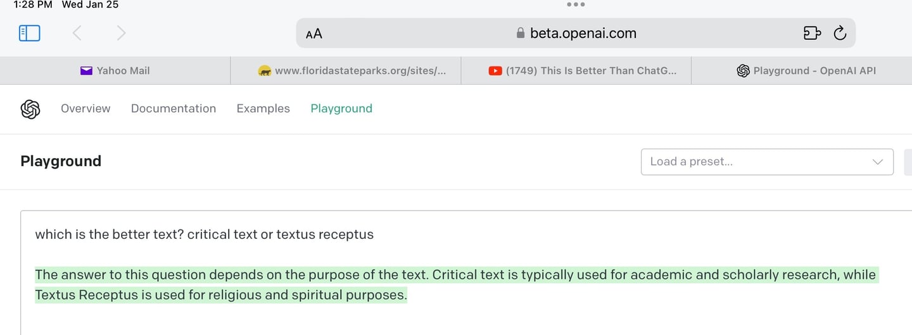Go to the Overview page link
Screen dimensions: 912x335
coord(85,109)
